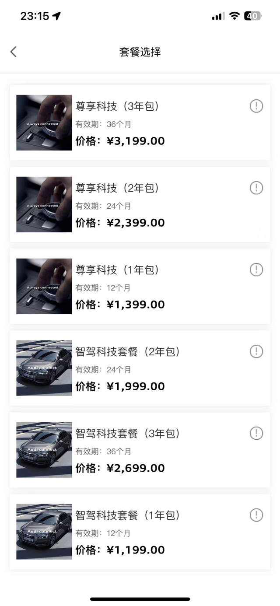
Task: Open info icon for 智驾科技套餐（3年包）
Action: [x=256, y=433]
